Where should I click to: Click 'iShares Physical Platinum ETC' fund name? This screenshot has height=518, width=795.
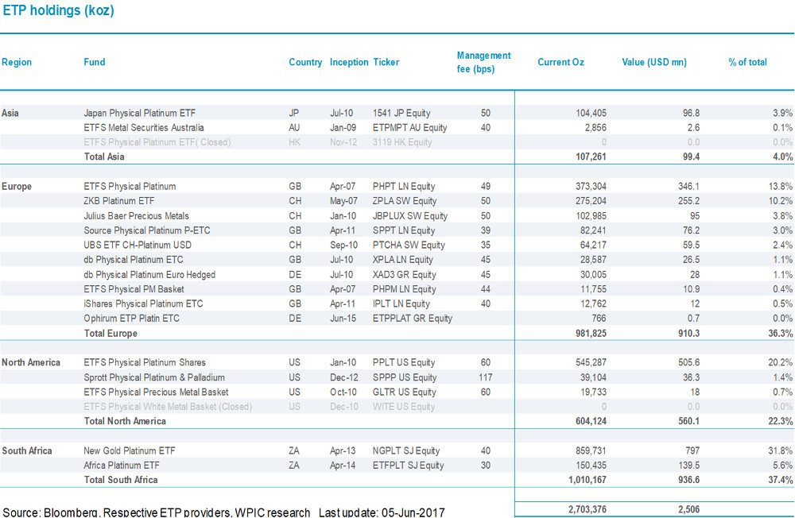tap(143, 304)
